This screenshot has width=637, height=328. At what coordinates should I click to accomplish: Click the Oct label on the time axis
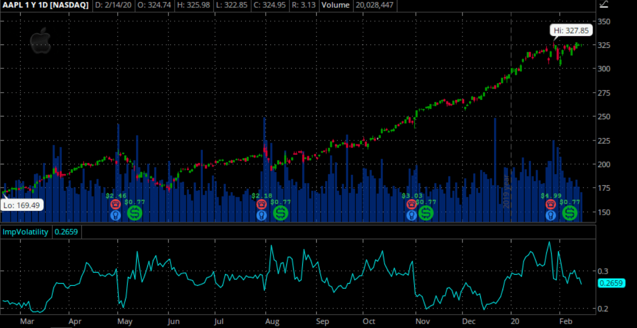click(x=369, y=322)
